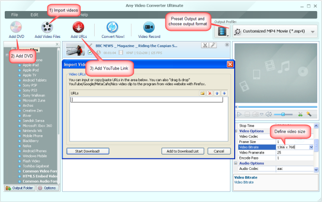
Task: Click the Add Video Files reel icon
Action: coord(47,27)
